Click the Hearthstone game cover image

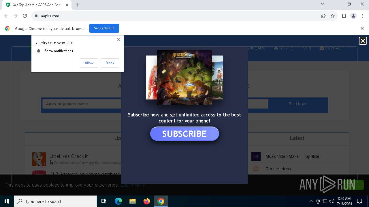(x=184, y=77)
